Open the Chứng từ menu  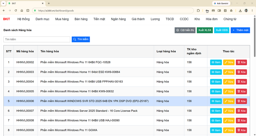coord(230,19)
